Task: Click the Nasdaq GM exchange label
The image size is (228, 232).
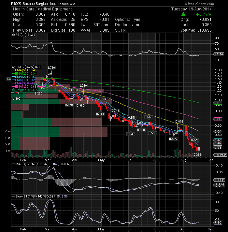Action: click(x=66, y=4)
